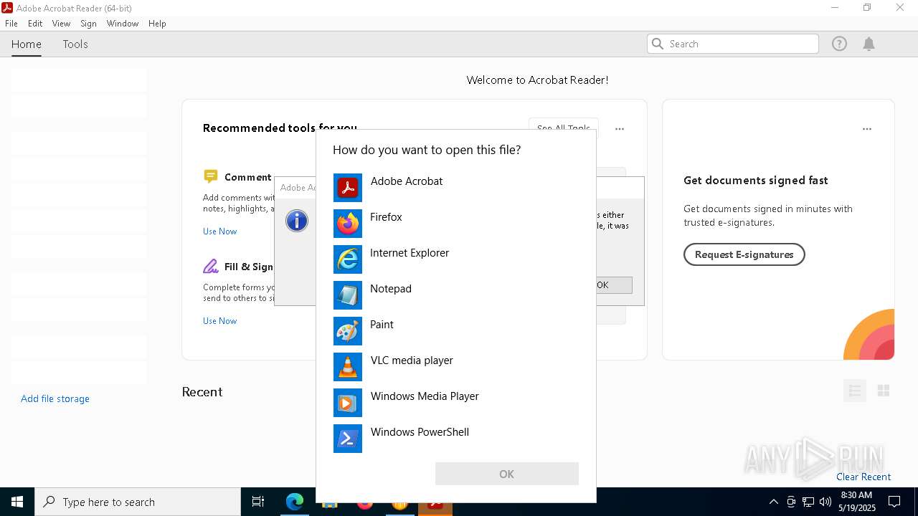This screenshot has height=516, width=918.
Task: Click the Clear Recent link
Action: point(863,477)
